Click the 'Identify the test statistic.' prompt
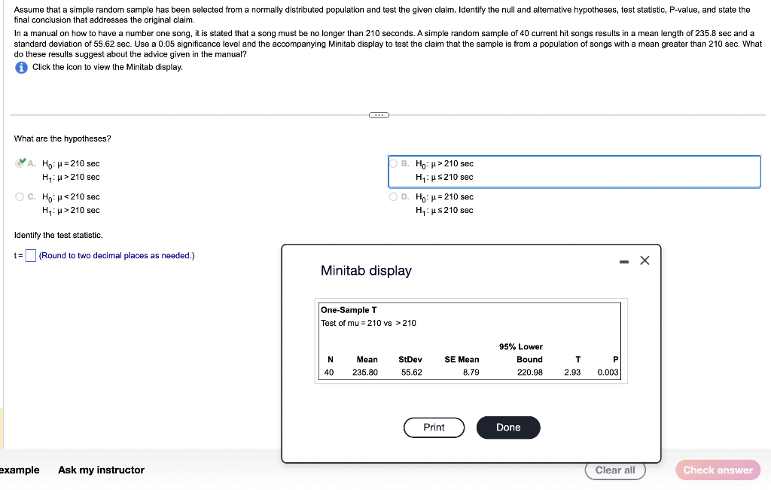The height and width of the screenshot is (490, 771). [59, 236]
